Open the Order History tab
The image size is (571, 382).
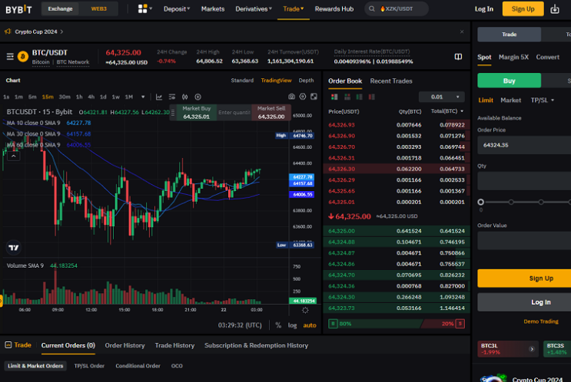125,345
